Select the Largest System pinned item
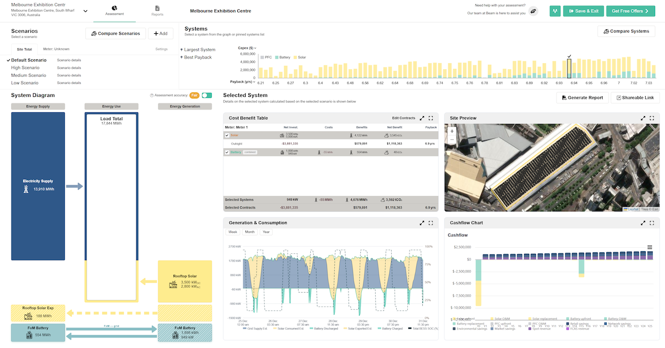The height and width of the screenshot is (348, 665). (198, 49)
